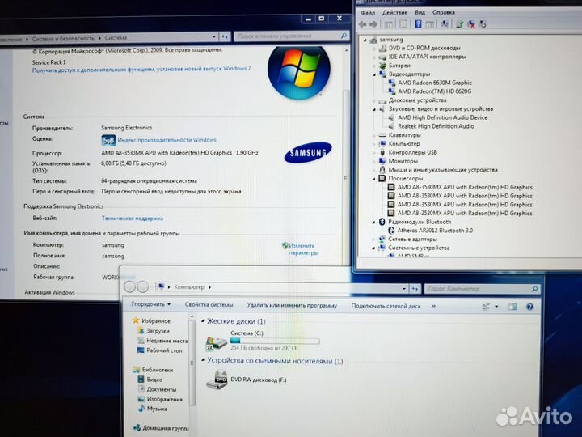Select AMD High Definition Audio Device
Screen dimensions: 582x437
click(x=442, y=117)
